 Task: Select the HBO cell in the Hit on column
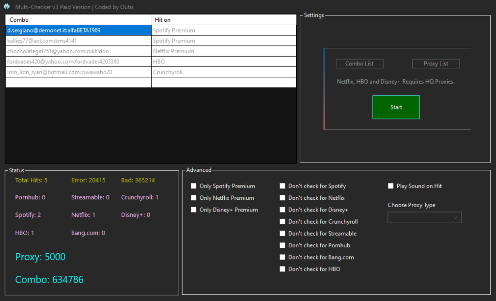point(224,61)
